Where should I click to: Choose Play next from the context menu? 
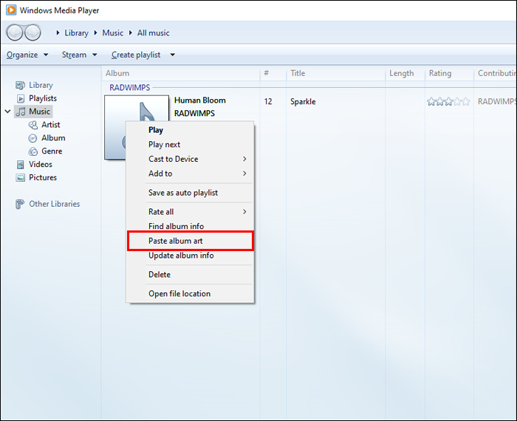[x=191, y=145]
